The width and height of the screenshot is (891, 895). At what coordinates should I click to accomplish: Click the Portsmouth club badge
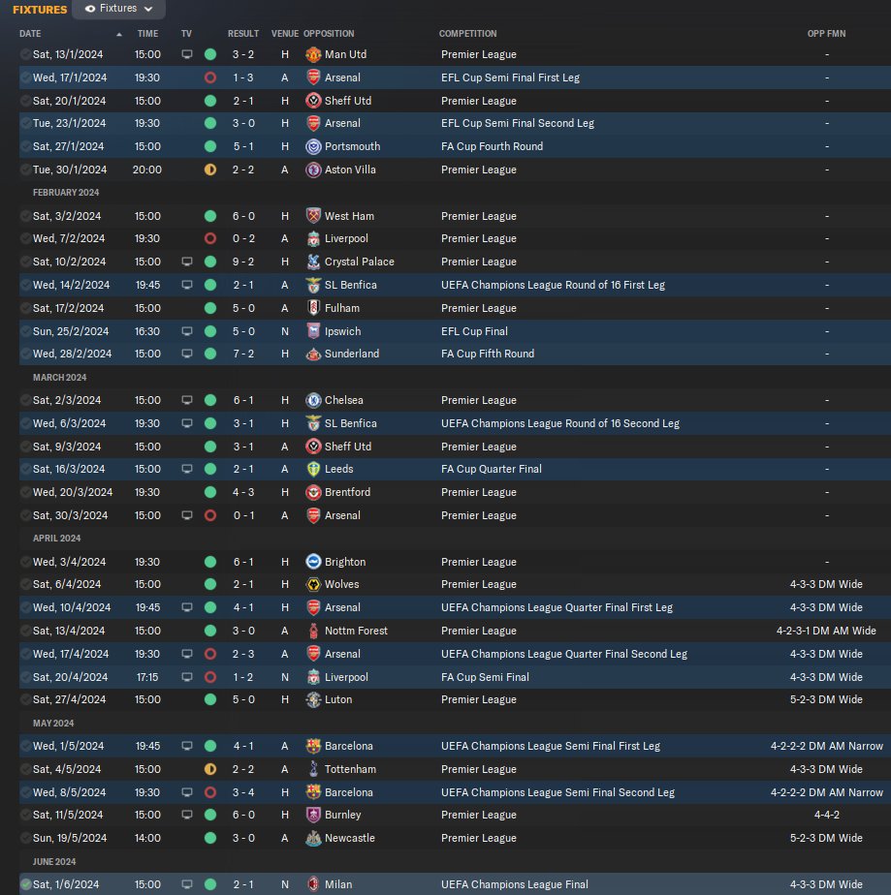click(x=313, y=146)
